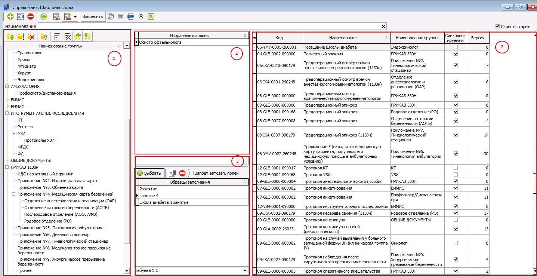Click the copy template icon after Закрепить
Screen dimensions: 537x276
[111, 16]
